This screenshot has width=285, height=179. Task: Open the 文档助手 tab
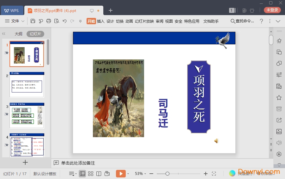211,21
